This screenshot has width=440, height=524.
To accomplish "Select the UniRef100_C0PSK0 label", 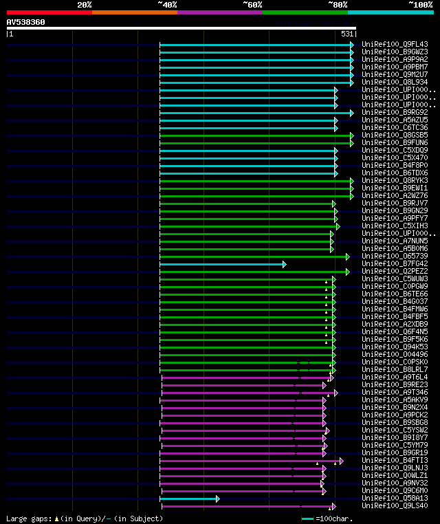I will coord(395,362).
